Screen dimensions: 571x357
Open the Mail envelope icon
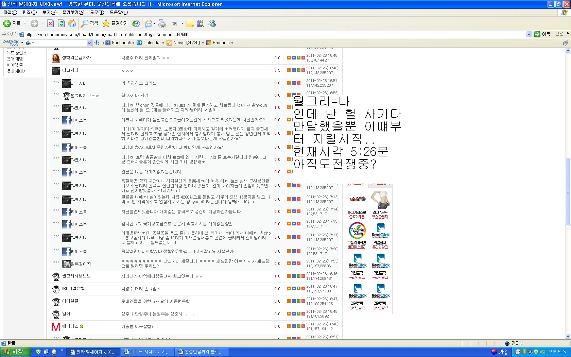tap(149, 23)
